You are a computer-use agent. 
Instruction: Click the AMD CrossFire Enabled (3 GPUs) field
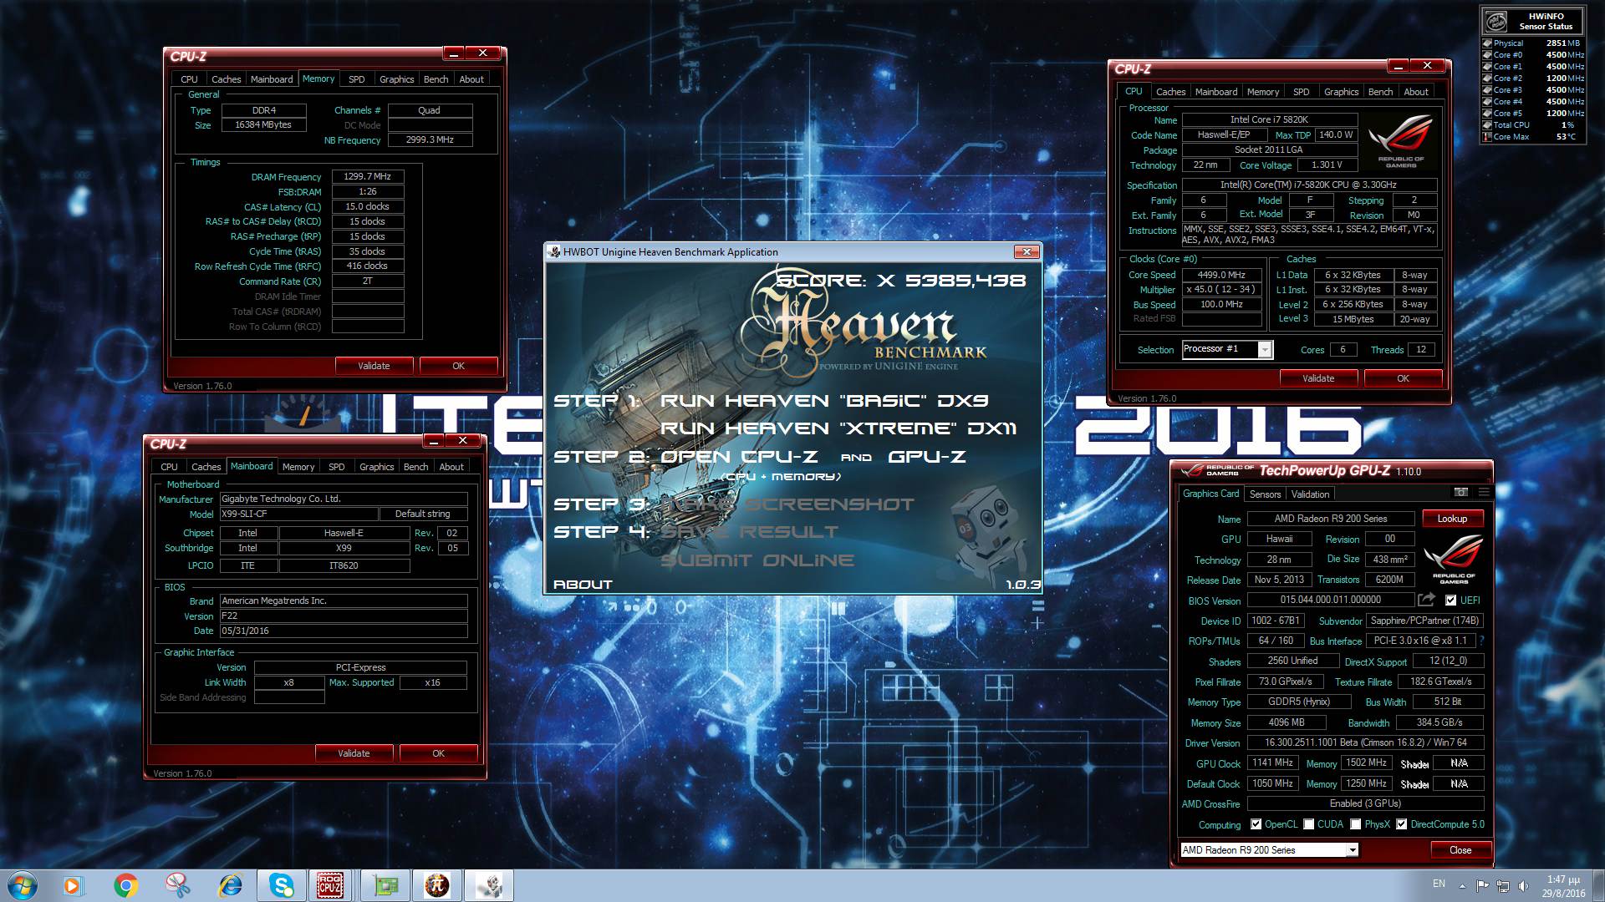pos(1366,803)
